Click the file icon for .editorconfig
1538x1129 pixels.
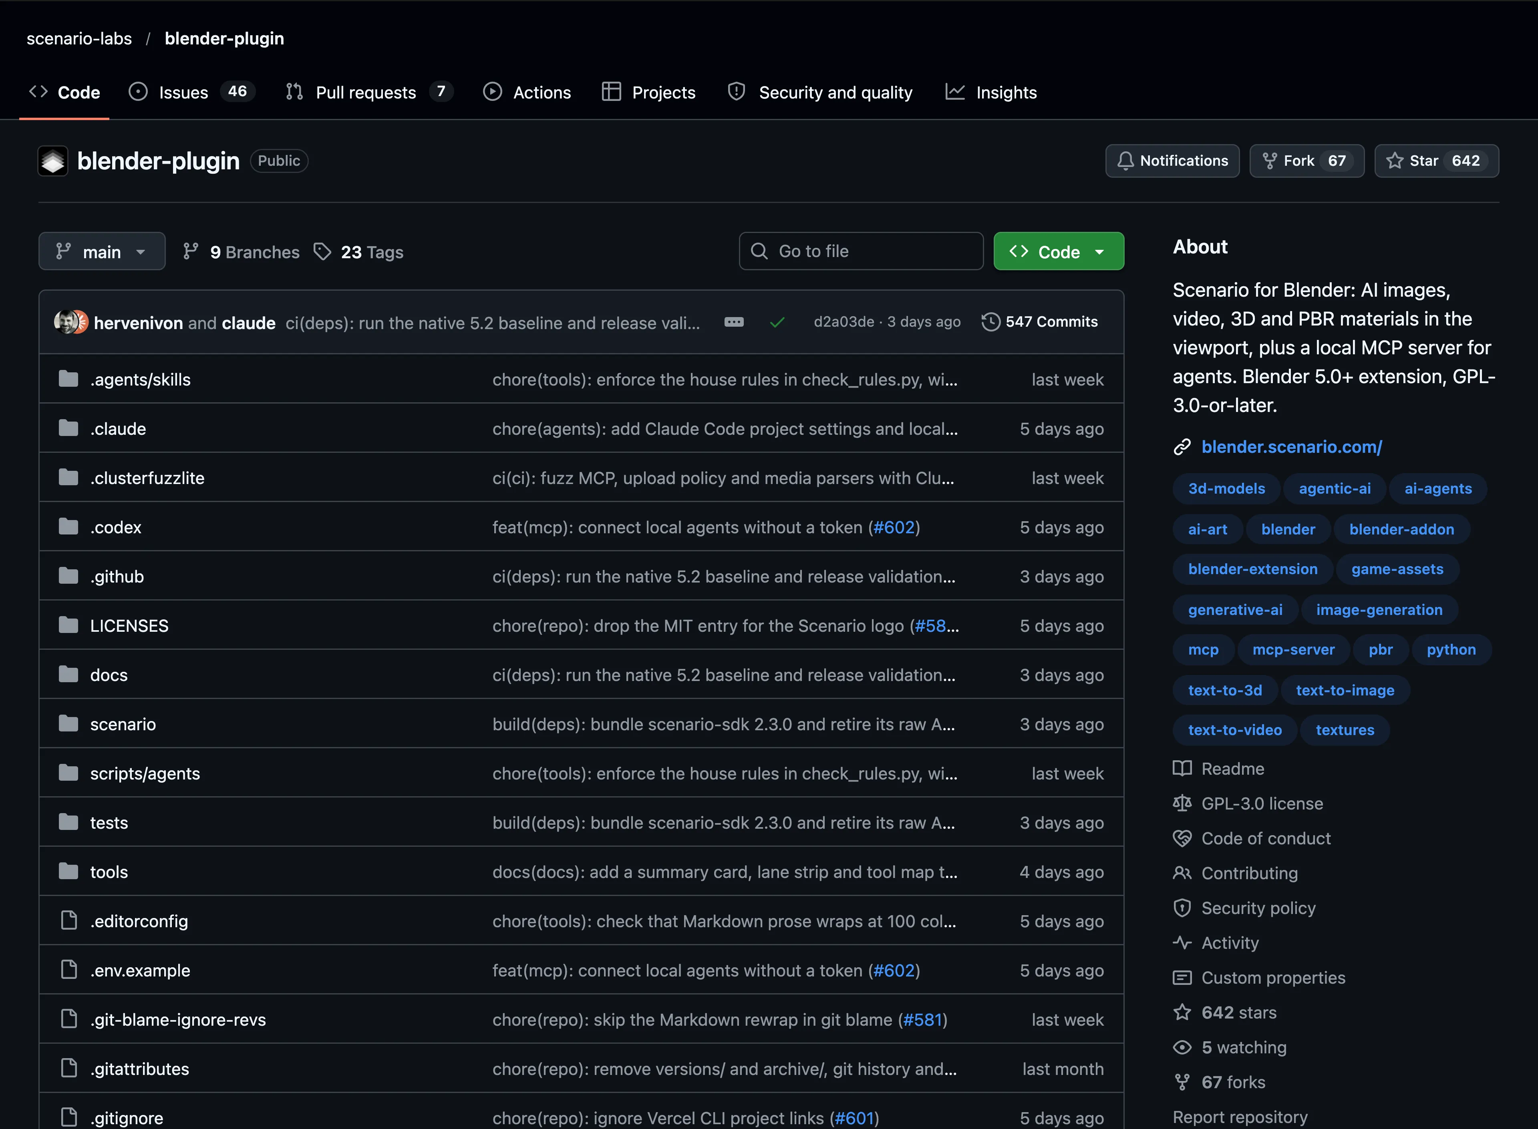pyautogui.click(x=69, y=920)
